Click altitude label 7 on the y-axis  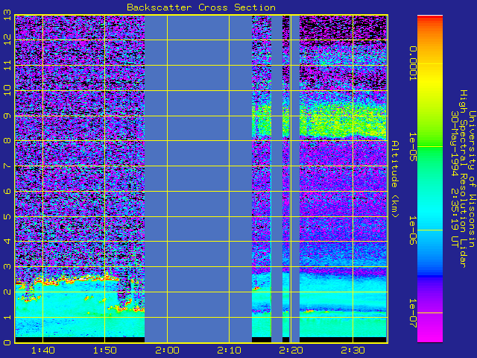click(7, 166)
